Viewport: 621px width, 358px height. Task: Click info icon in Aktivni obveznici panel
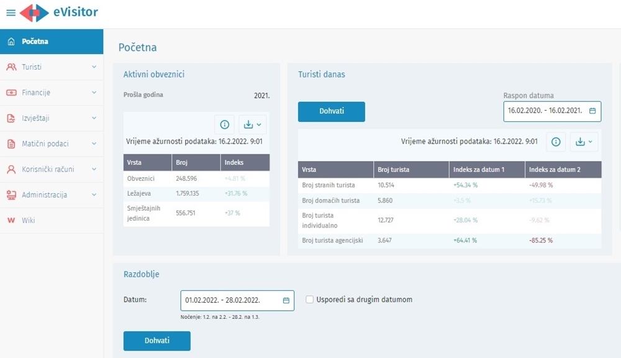[x=225, y=125]
